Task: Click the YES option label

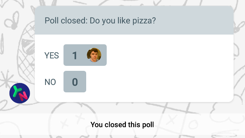Action: (51, 55)
